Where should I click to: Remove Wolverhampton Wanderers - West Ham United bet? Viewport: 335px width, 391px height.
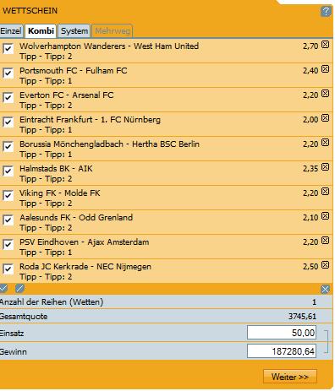coord(326,45)
